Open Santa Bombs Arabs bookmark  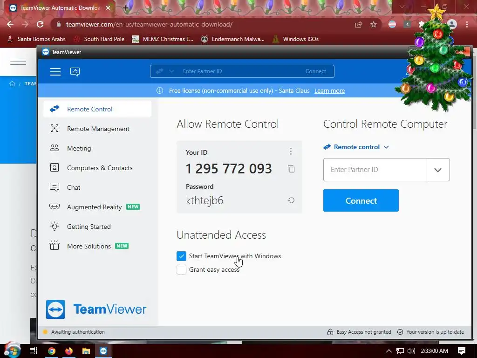[36, 39]
